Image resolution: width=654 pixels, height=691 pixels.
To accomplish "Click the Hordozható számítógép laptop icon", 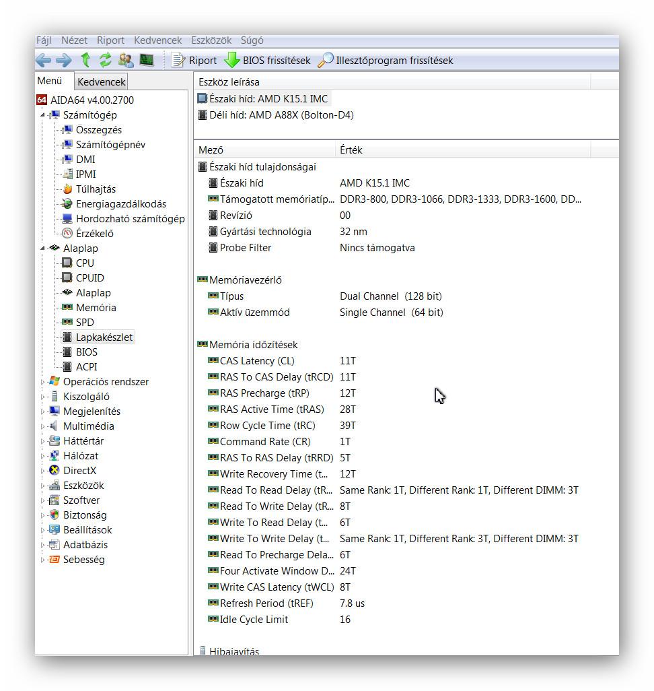I will tap(67, 219).
